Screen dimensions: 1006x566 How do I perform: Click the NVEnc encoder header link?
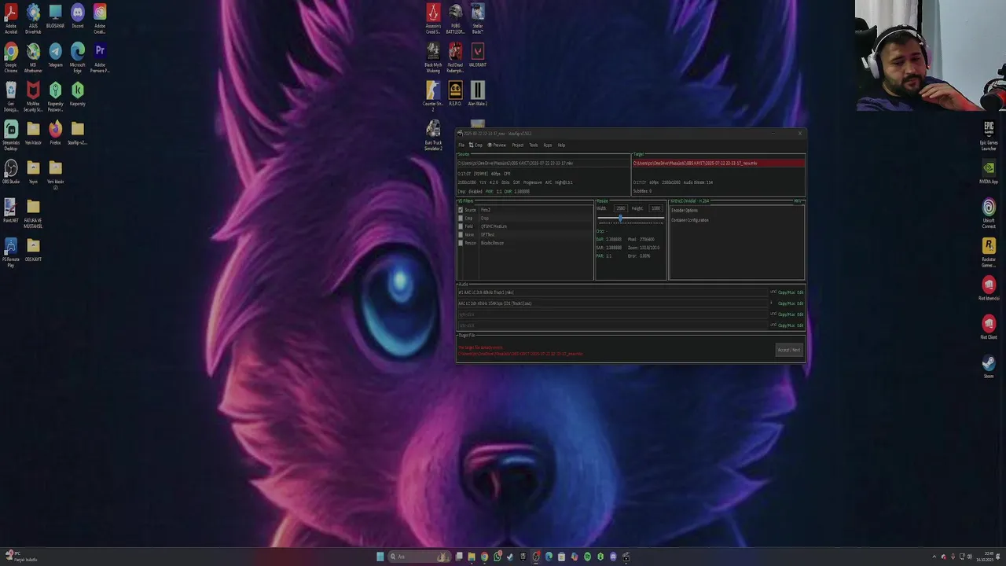[690, 201]
